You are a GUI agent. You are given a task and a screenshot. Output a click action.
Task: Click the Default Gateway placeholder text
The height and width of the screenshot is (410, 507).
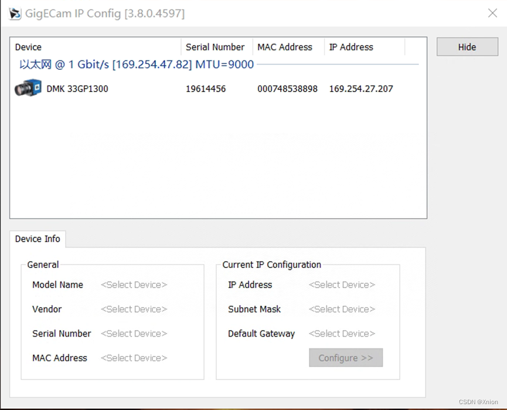tap(342, 334)
